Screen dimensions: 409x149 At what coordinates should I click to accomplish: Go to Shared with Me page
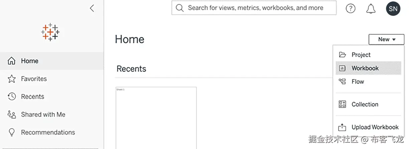point(43,115)
